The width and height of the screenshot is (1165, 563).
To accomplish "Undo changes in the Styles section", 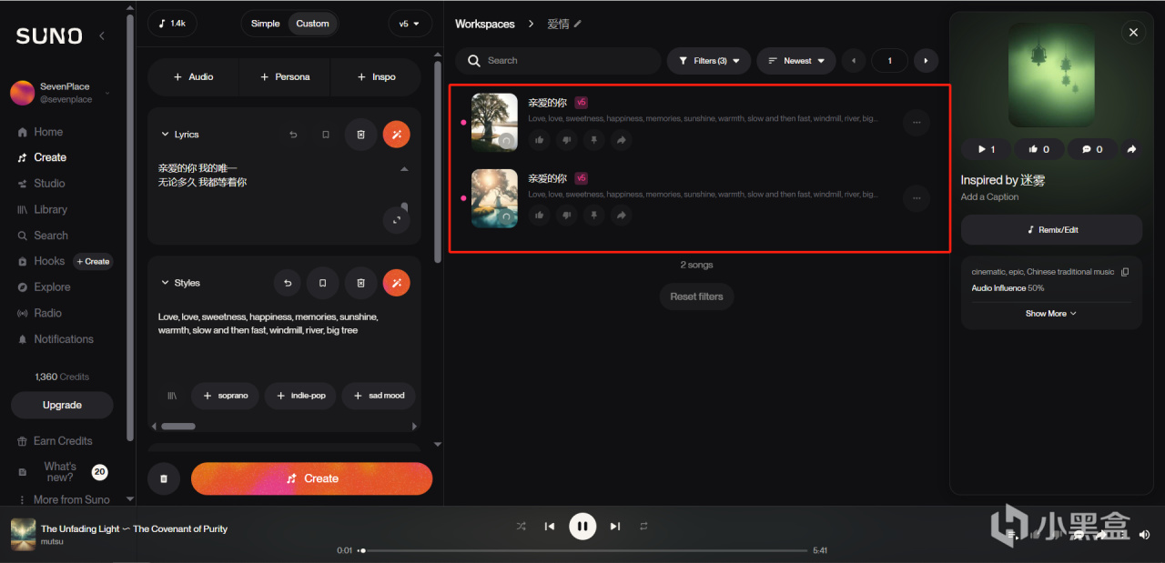I will coord(288,283).
